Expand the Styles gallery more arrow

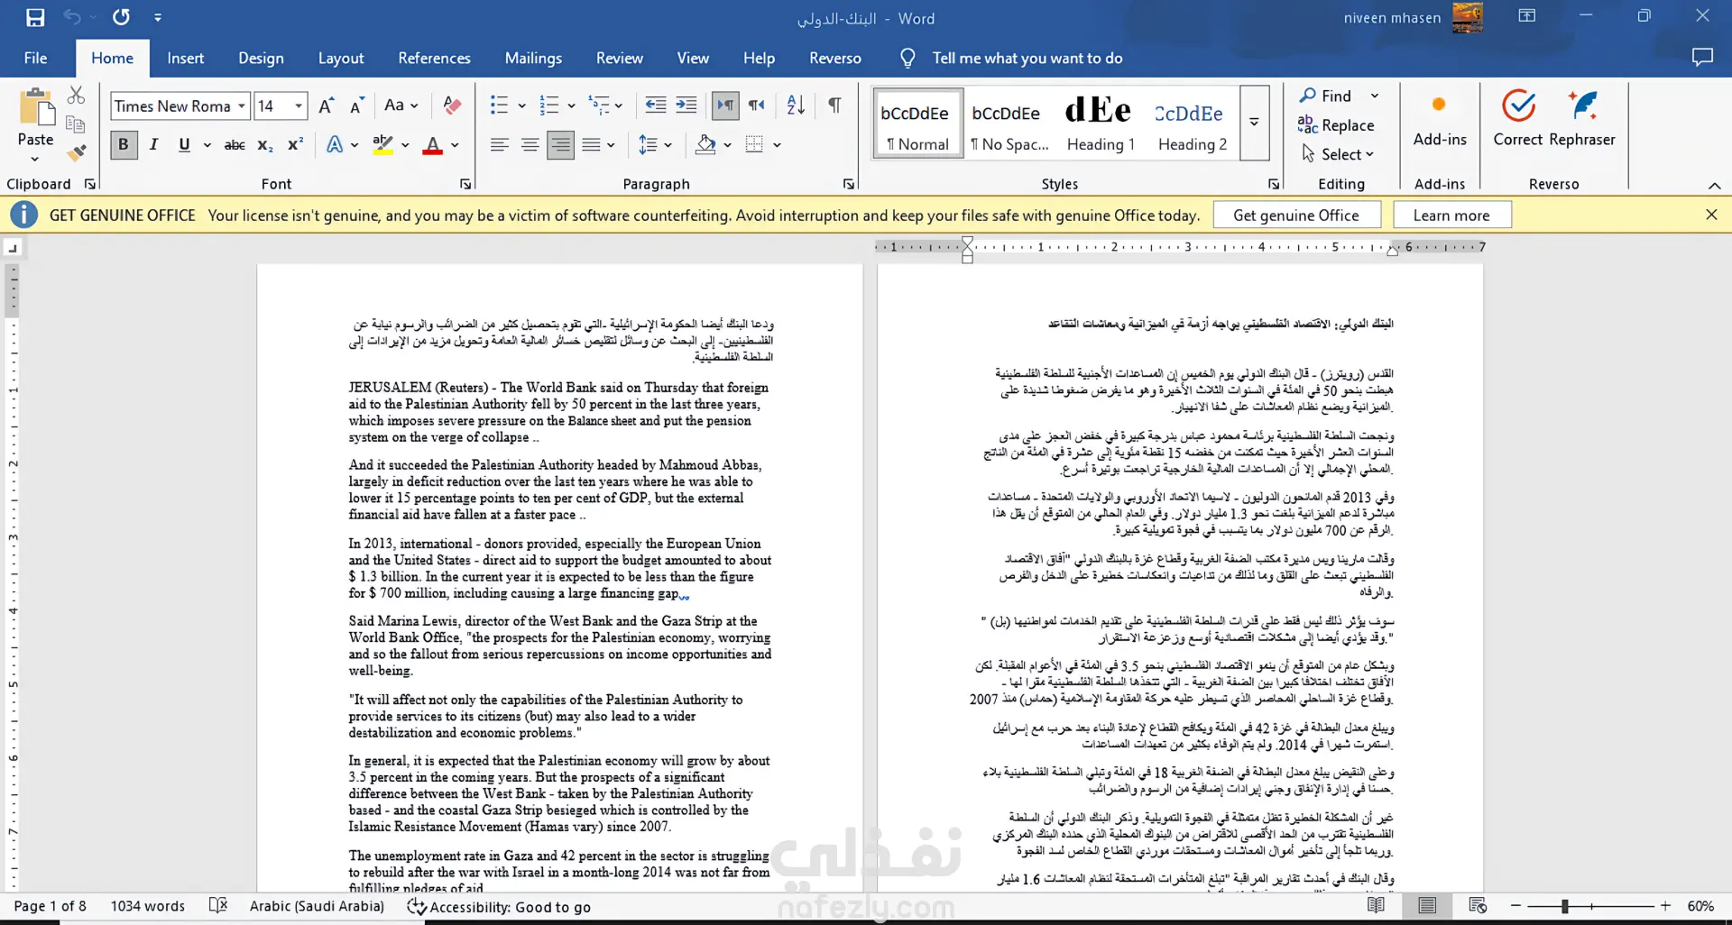click(x=1254, y=123)
